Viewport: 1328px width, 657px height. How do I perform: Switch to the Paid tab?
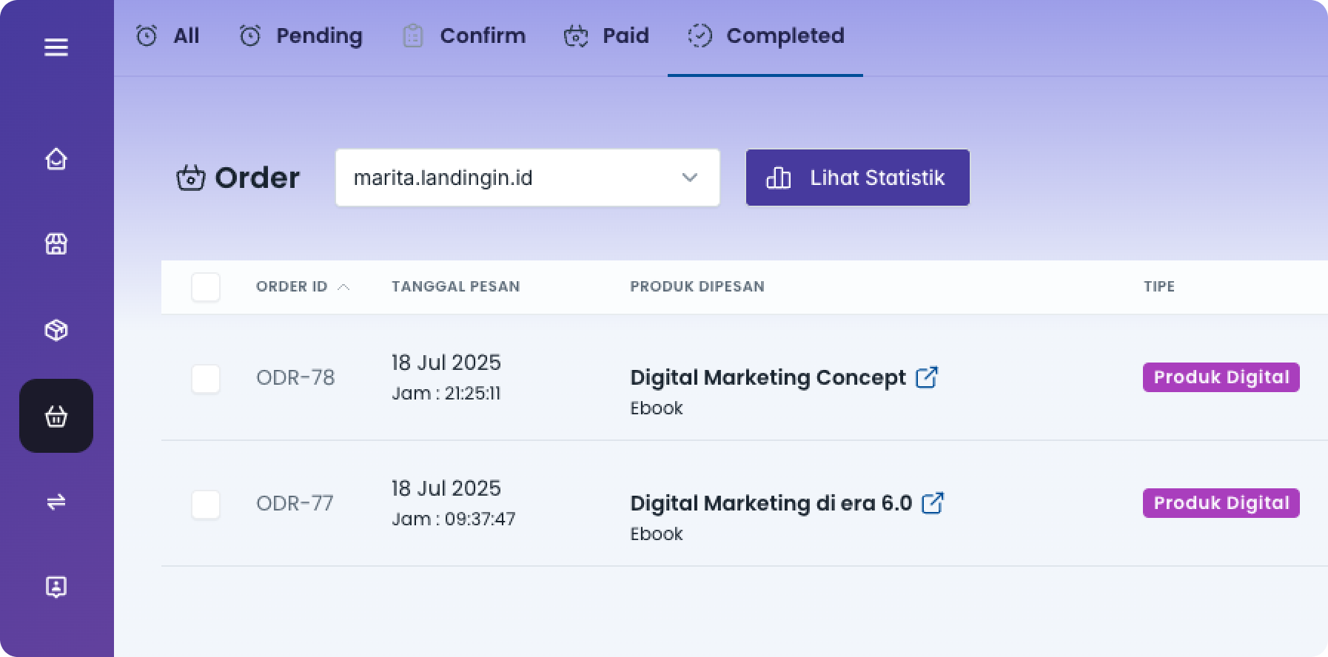[x=606, y=36]
